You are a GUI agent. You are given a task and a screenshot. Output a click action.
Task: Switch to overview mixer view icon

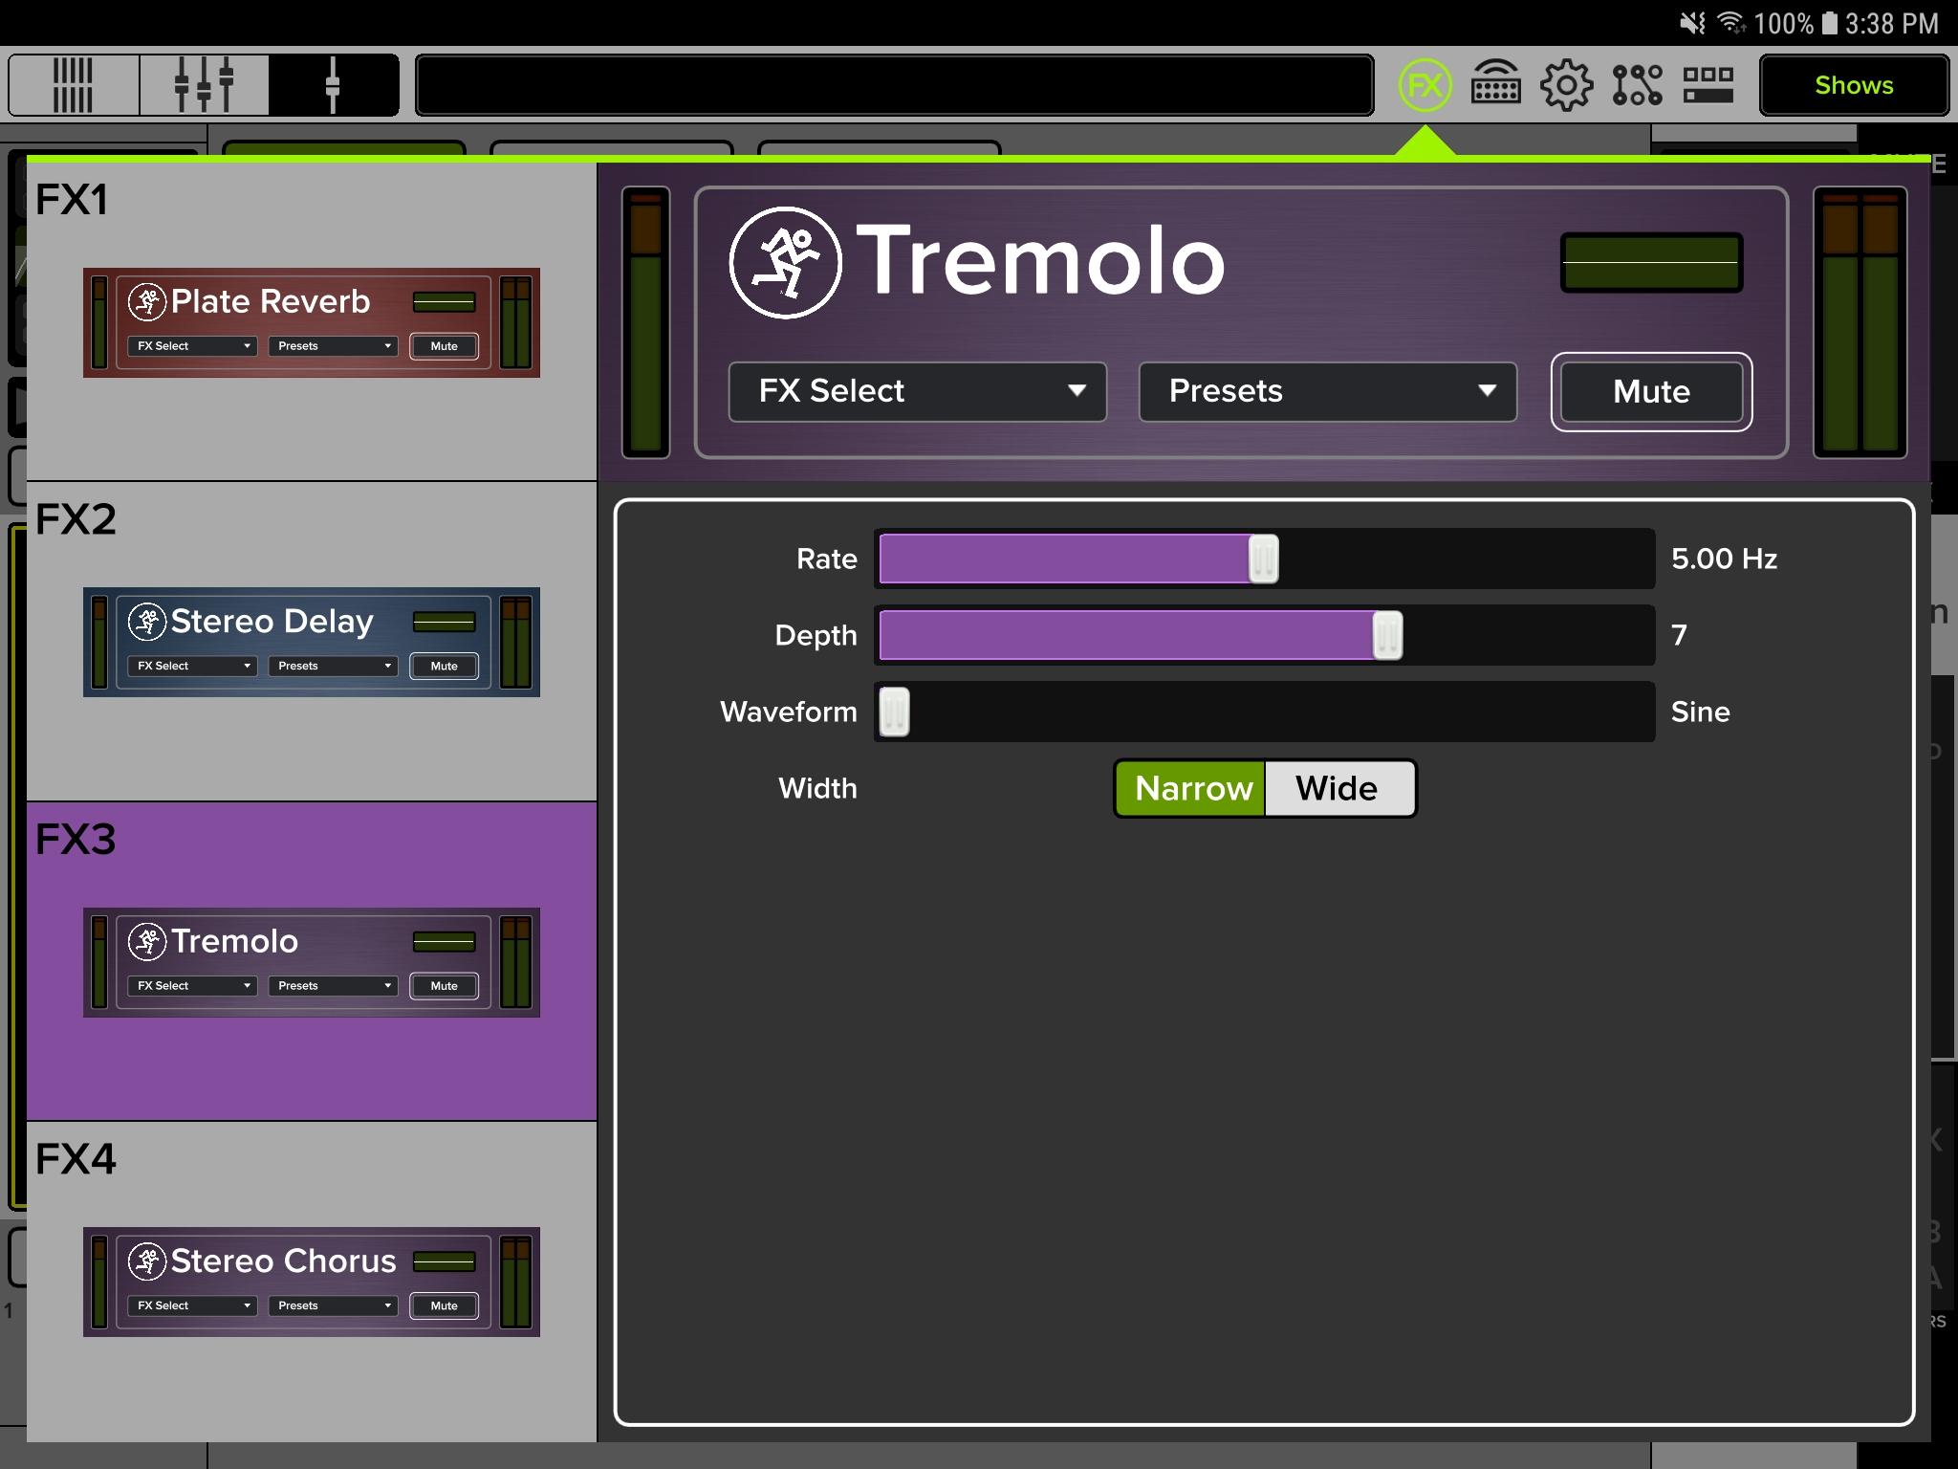pyautogui.click(x=74, y=85)
